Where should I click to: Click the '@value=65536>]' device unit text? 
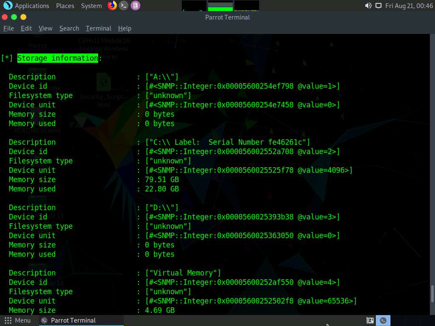pos(327,301)
